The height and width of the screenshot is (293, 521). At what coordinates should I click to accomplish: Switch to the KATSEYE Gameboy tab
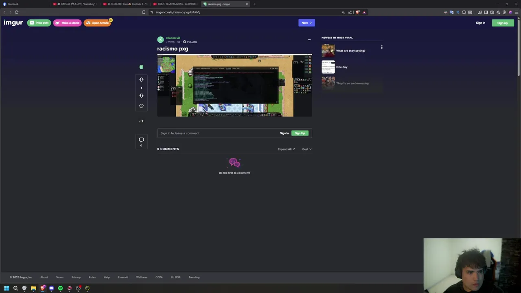75,4
